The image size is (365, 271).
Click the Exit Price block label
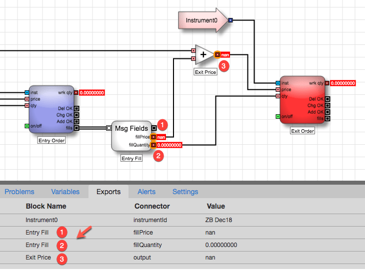tap(205, 72)
